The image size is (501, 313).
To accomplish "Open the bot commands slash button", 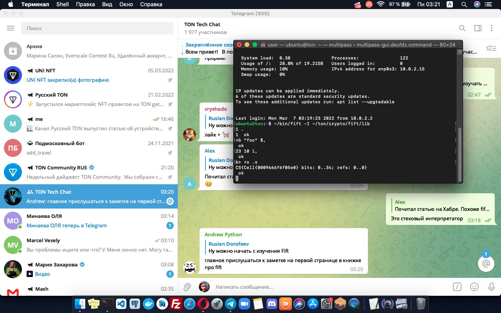I will click(x=457, y=287).
